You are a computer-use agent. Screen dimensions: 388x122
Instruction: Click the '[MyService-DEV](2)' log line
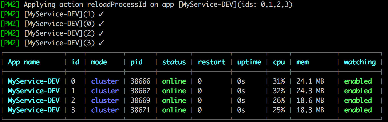click(53, 34)
